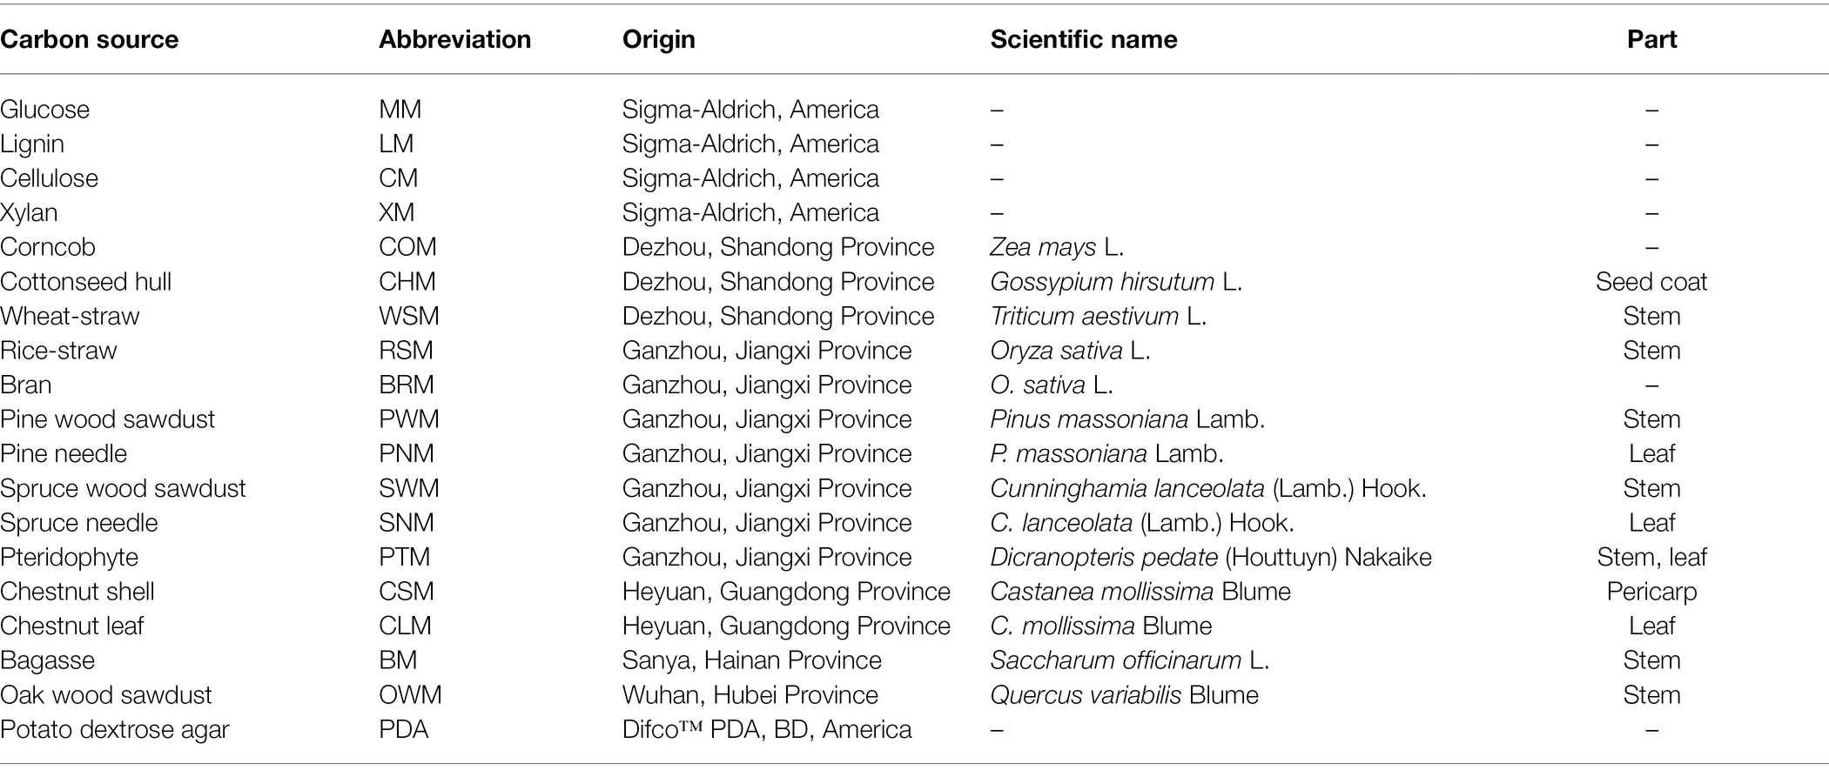
Task: Click the Glucose row label
Action: (x=45, y=110)
